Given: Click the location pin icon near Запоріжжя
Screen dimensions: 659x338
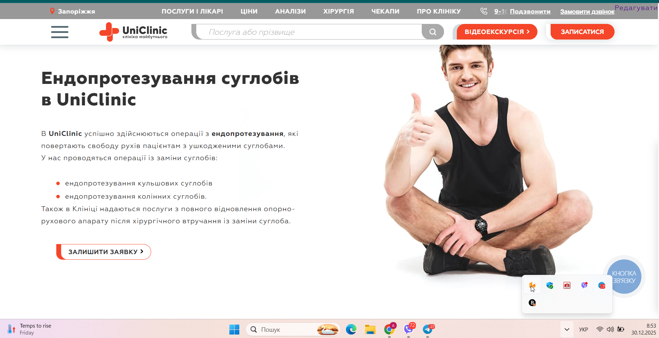Looking at the screenshot, I should [x=52, y=11].
